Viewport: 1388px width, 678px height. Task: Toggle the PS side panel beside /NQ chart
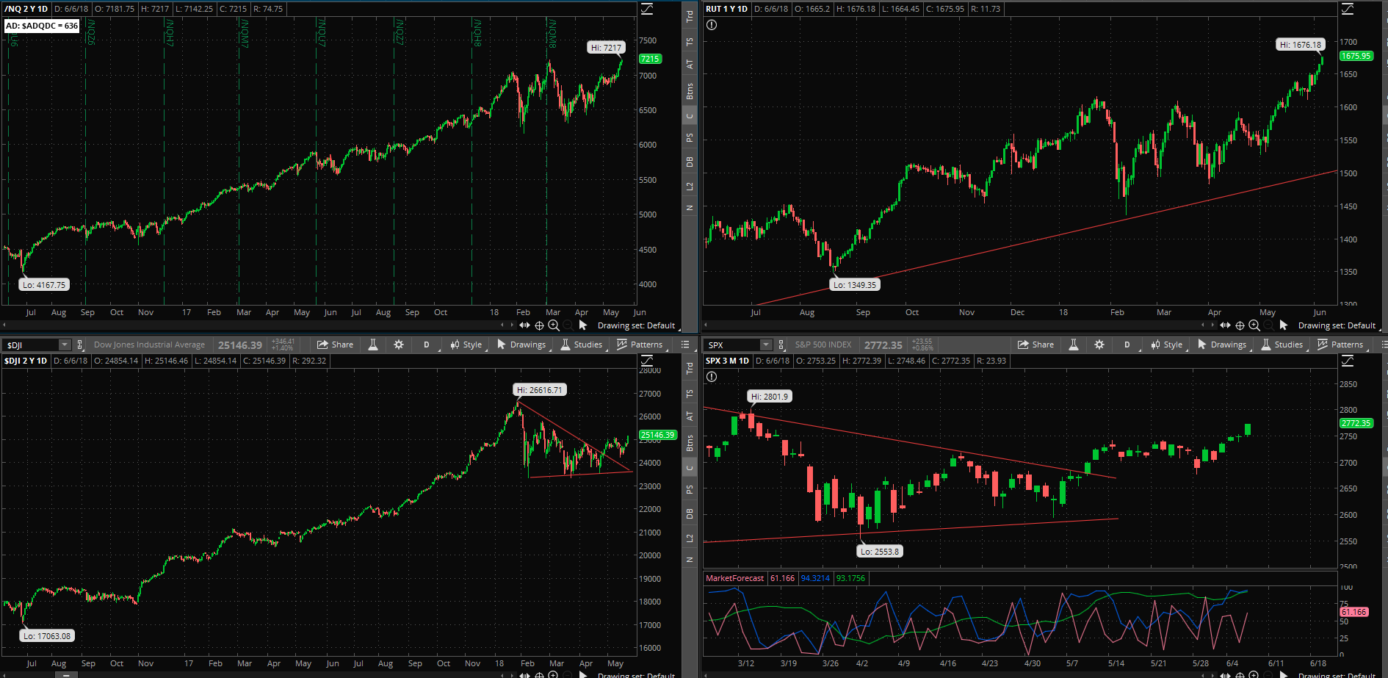pos(690,137)
